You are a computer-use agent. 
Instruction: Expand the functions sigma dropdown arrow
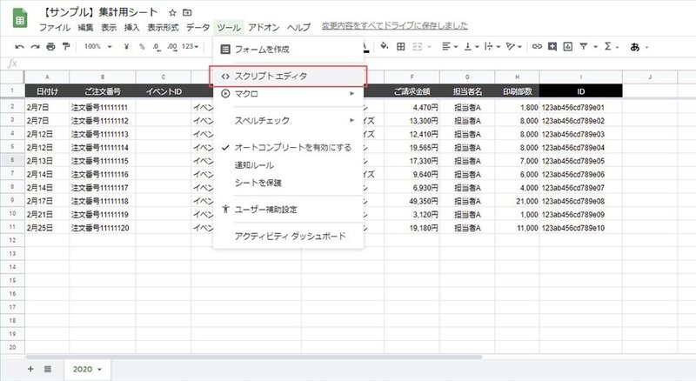(617, 47)
